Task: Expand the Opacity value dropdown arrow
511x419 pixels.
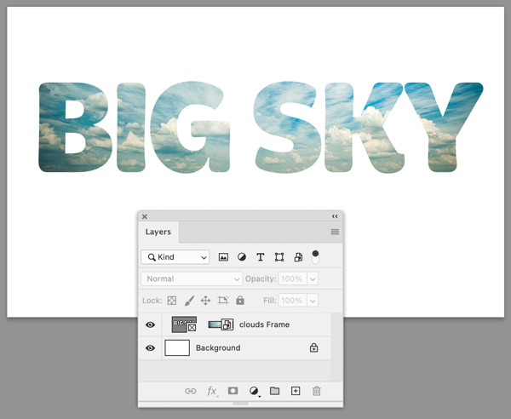Action: tap(313, 278)
